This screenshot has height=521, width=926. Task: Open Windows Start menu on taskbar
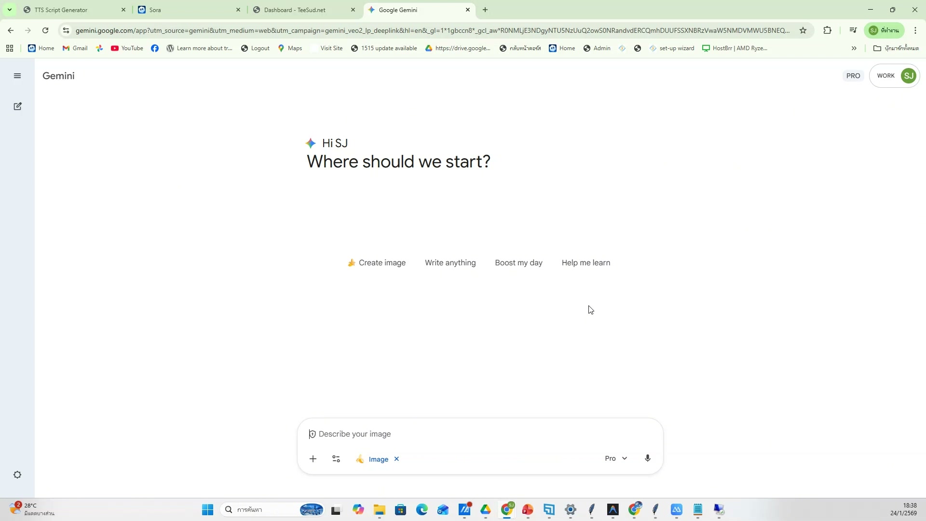pyautogui.click(x=207, y=509)
